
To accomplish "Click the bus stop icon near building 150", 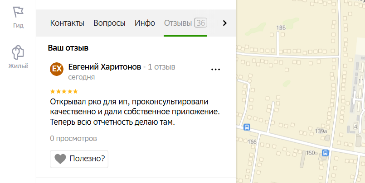I will pyautogui.click(x=325, y=153).
